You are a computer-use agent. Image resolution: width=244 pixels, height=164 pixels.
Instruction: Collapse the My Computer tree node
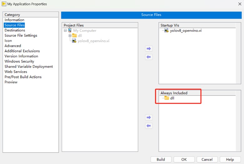[x=65, y=30]
